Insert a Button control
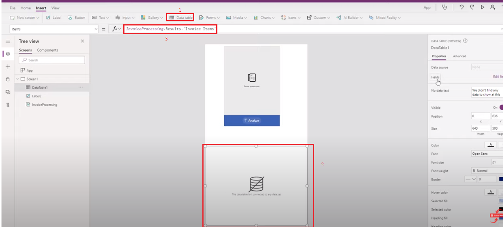The image size is (503, 227). (76, 18)
